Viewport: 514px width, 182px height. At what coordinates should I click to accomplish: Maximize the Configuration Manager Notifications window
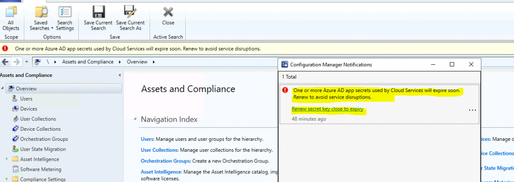(x=452, y=64)
